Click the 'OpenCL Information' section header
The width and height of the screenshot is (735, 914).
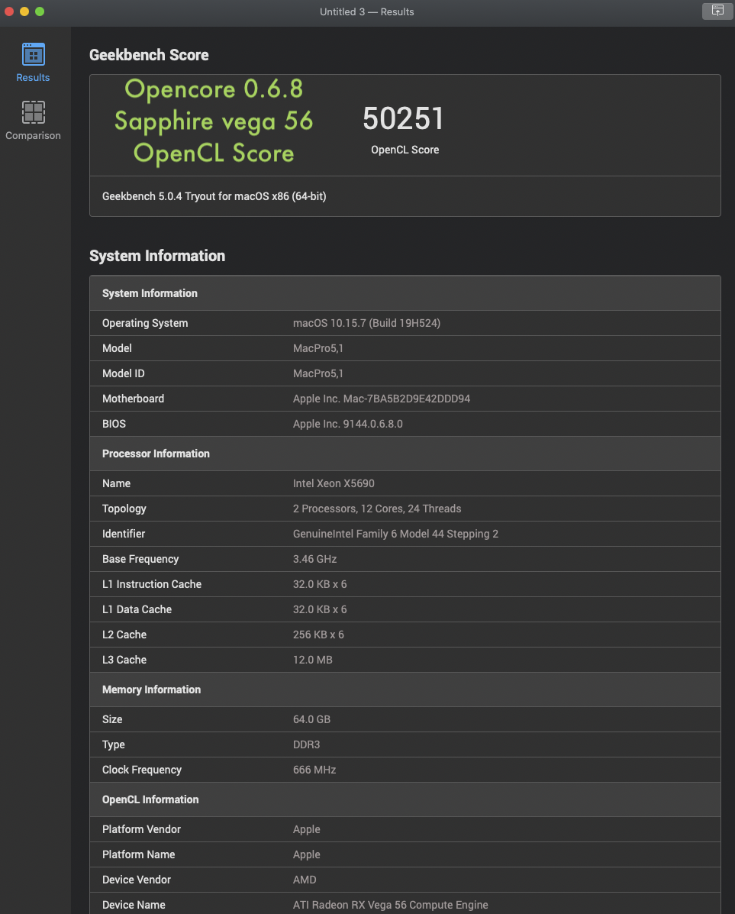tap(150, 799)
